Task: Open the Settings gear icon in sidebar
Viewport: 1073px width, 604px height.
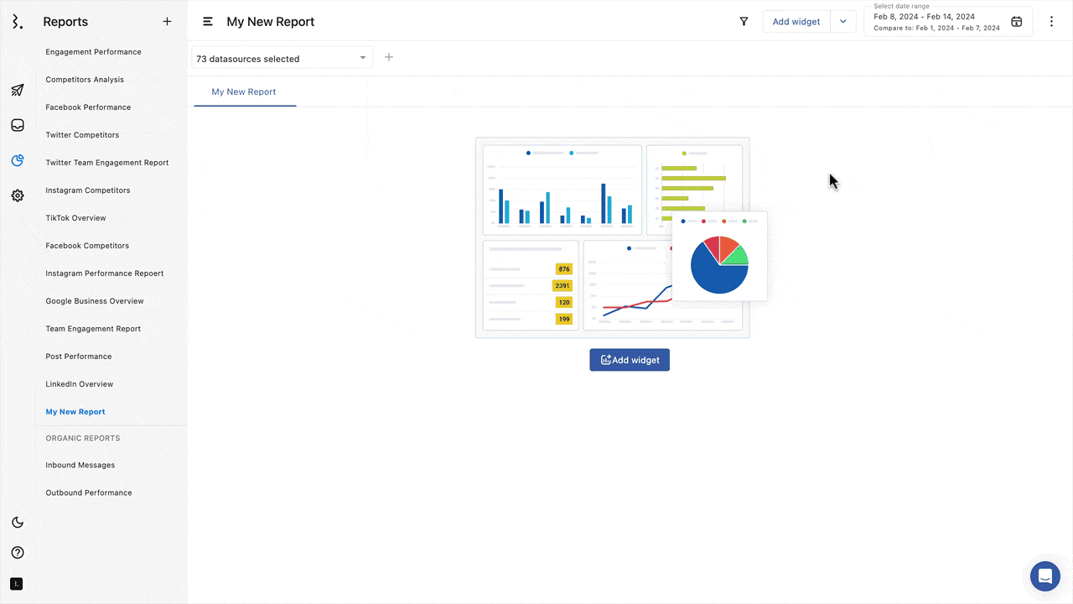Action: click(18, 195)
